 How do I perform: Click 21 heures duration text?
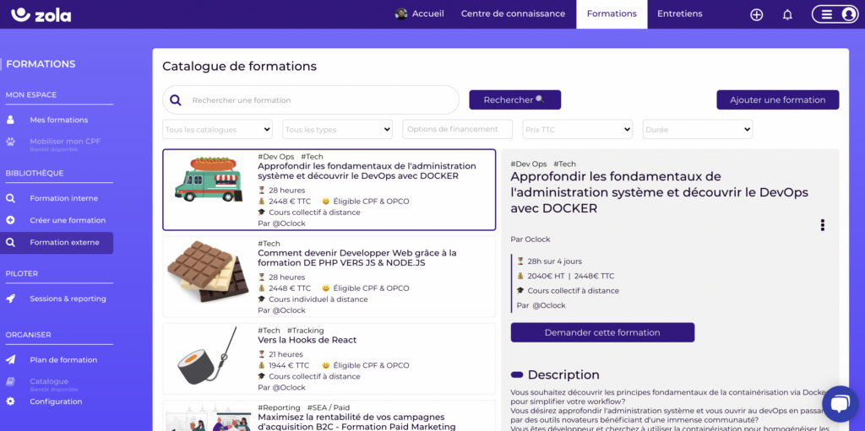point(287,354)
